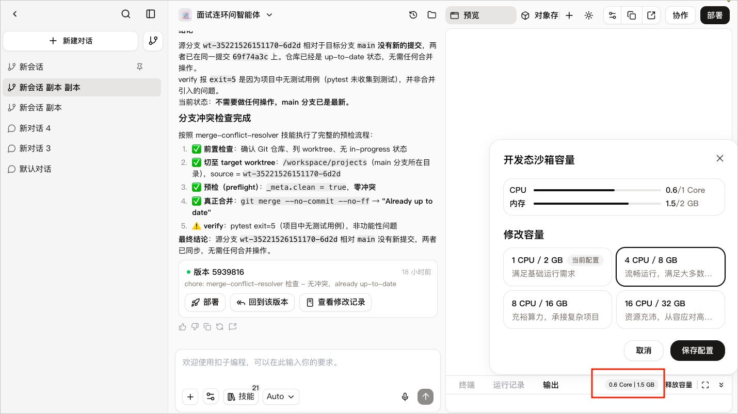The image size is (738, 414).
Task: Focus the 欢迎使用扣子编程 message input
Action: 308,363
